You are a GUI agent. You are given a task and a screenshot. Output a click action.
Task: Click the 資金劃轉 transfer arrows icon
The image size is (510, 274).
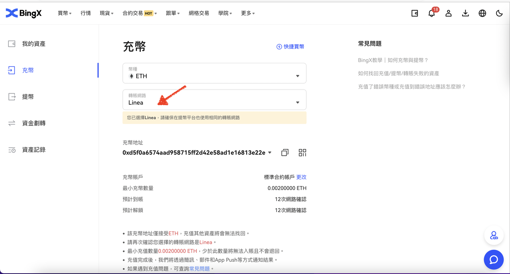pos(12,123)
